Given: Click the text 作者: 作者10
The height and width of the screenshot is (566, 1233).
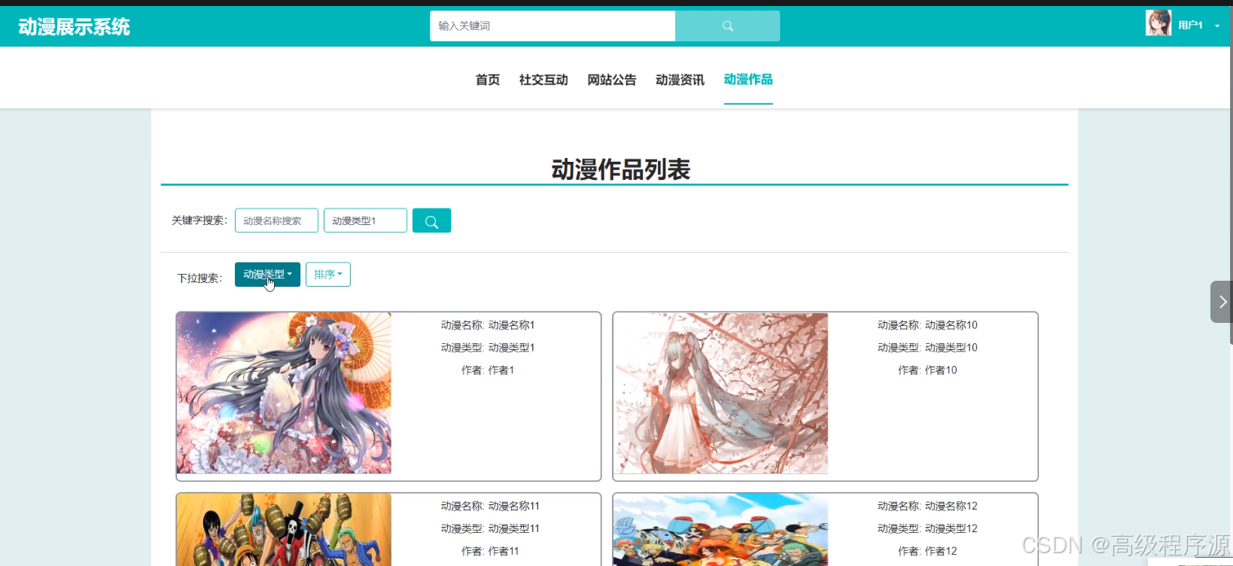Looking at the screenshot, I should pyautogui.click(x=927, y=370).
